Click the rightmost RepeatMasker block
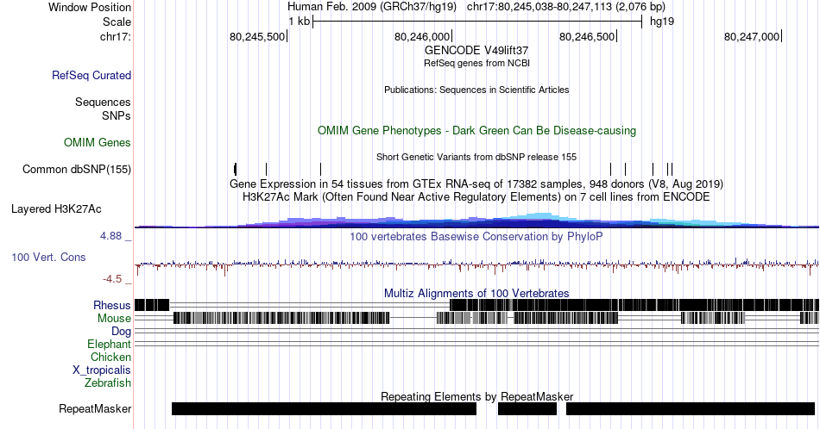The image size is (820, 429). tap(691, 408)
